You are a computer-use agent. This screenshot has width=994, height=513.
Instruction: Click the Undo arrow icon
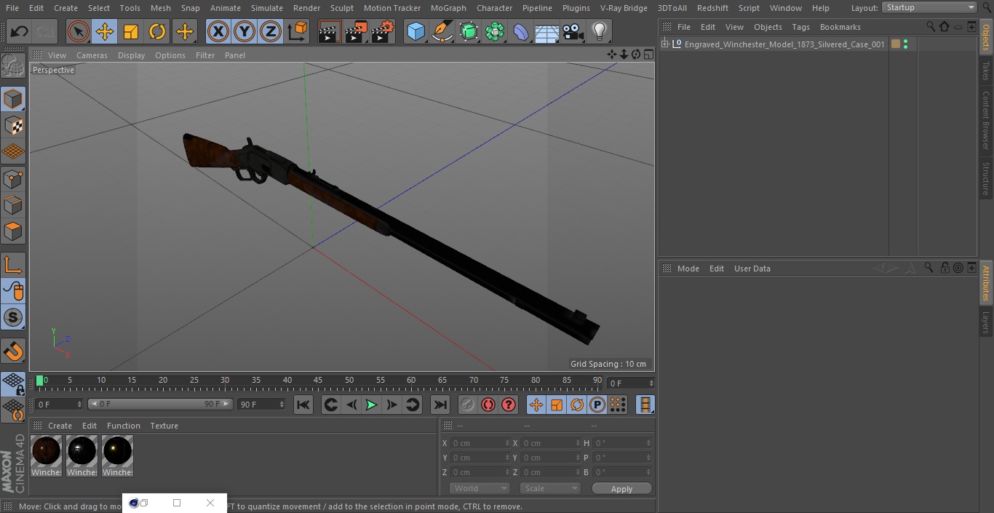20,31
